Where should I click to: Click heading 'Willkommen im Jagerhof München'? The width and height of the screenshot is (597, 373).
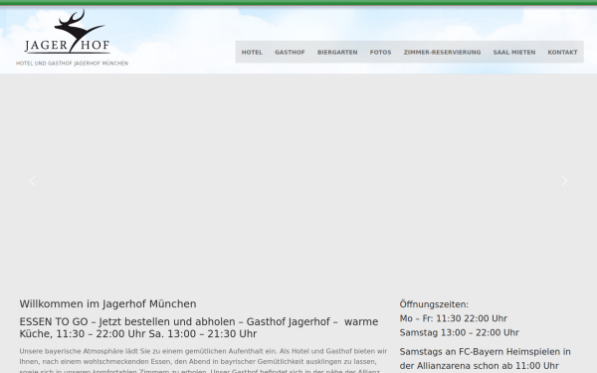107,303
